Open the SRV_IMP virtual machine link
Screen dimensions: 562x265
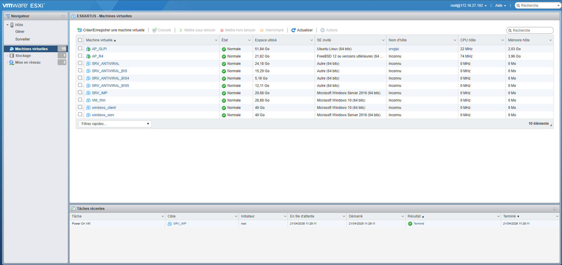coord(100,93)
